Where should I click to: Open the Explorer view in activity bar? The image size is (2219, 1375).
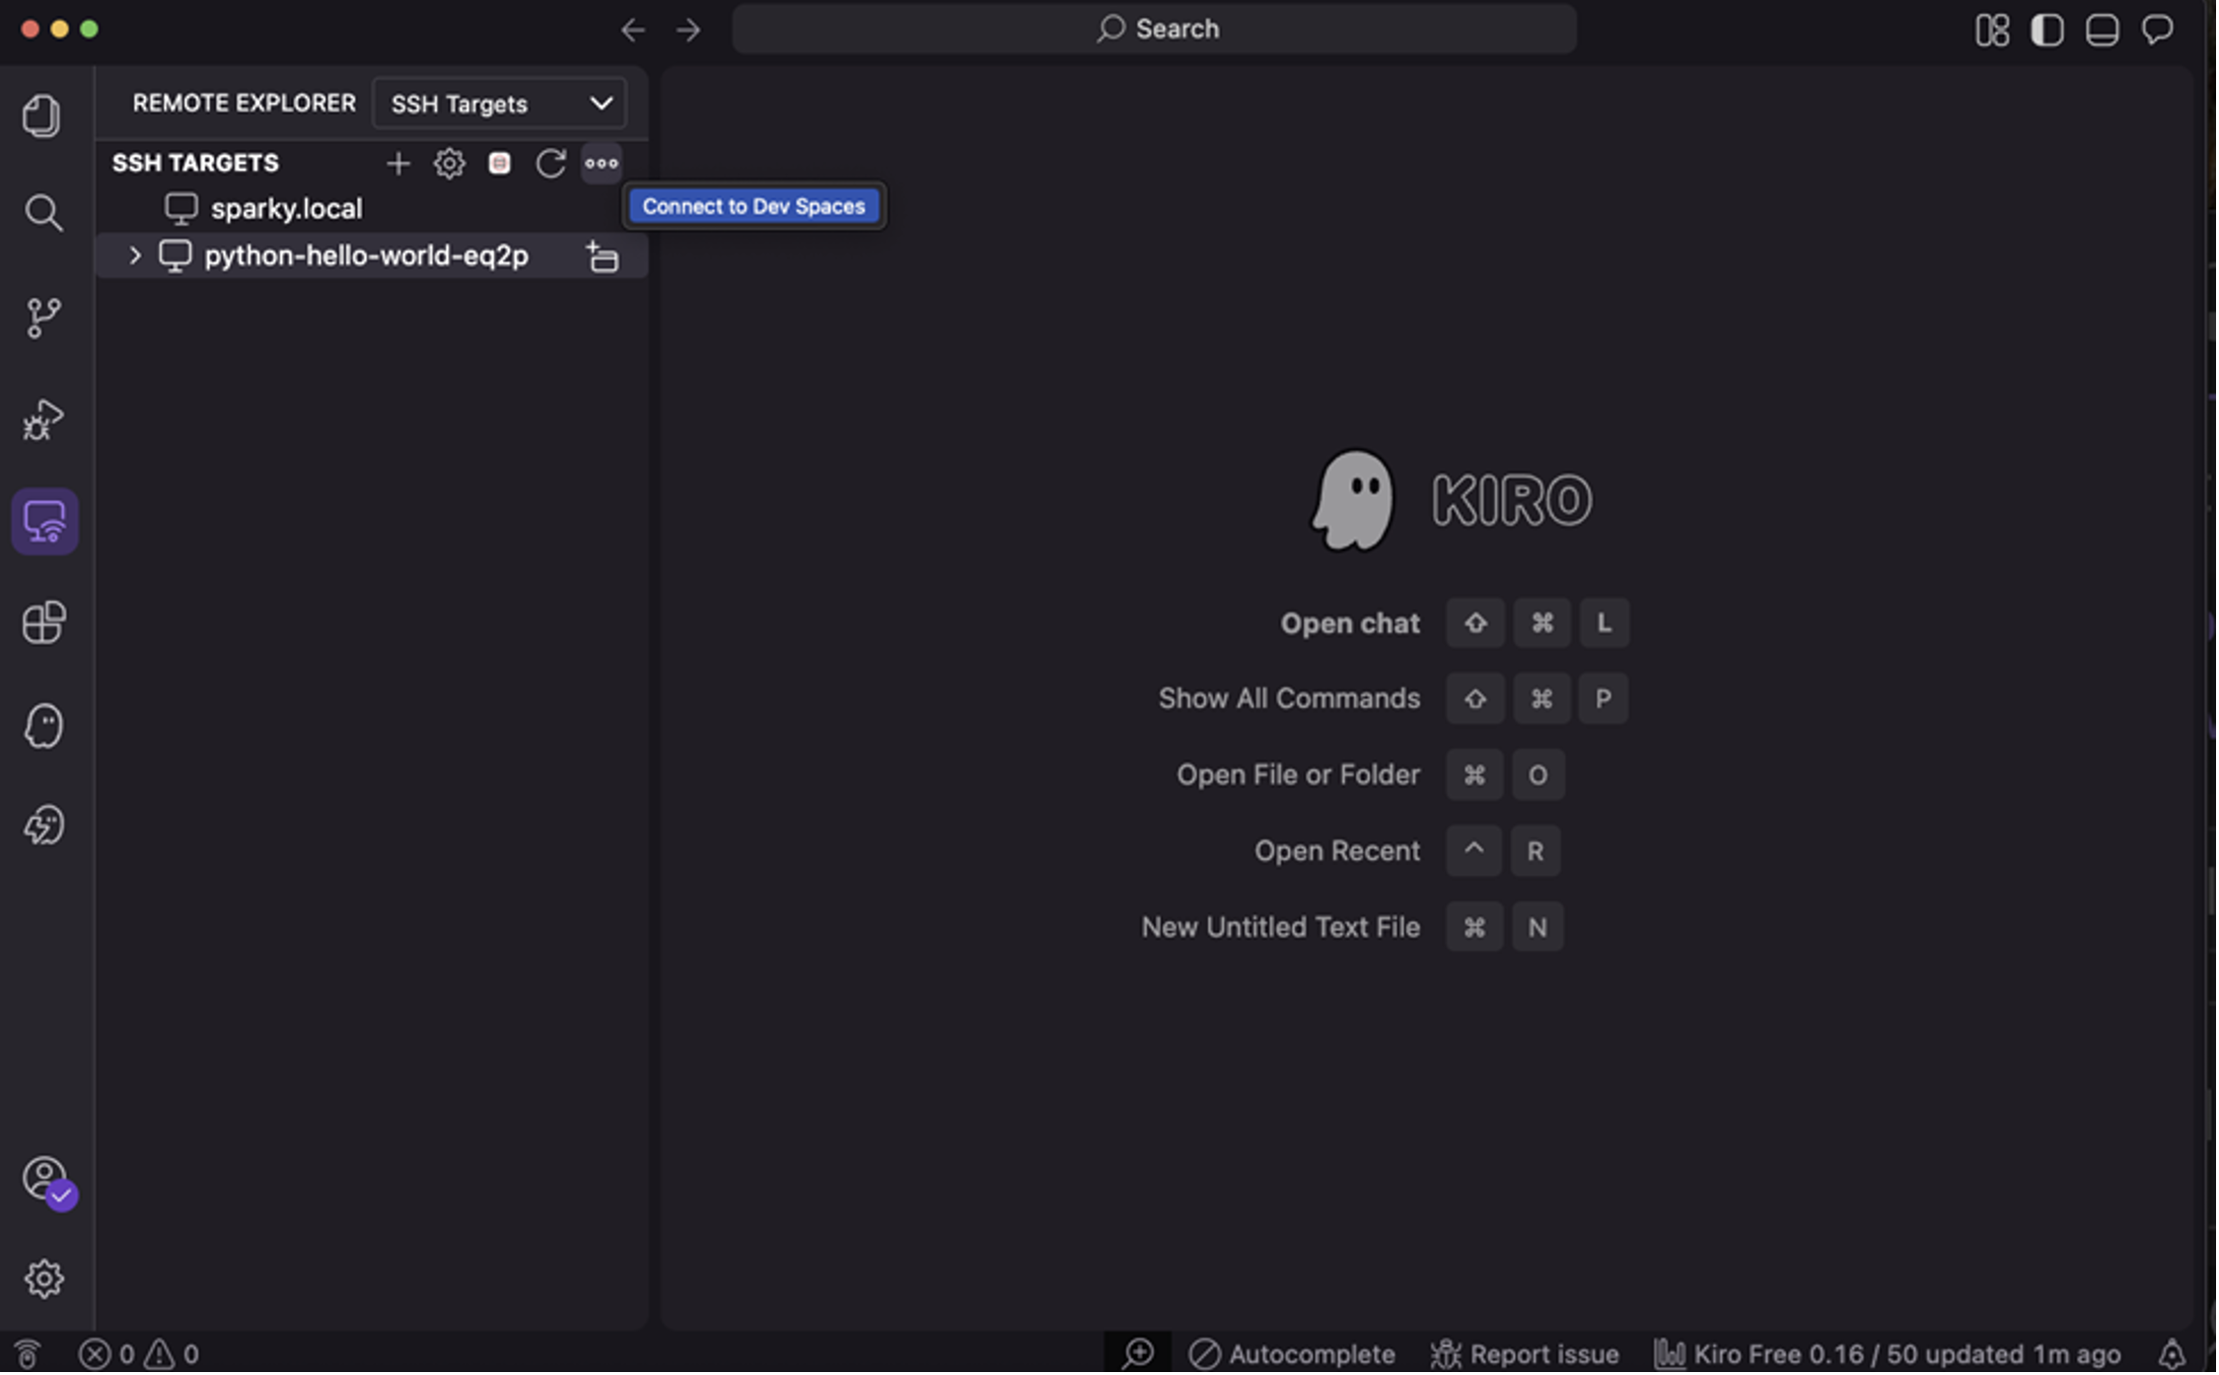42,116
